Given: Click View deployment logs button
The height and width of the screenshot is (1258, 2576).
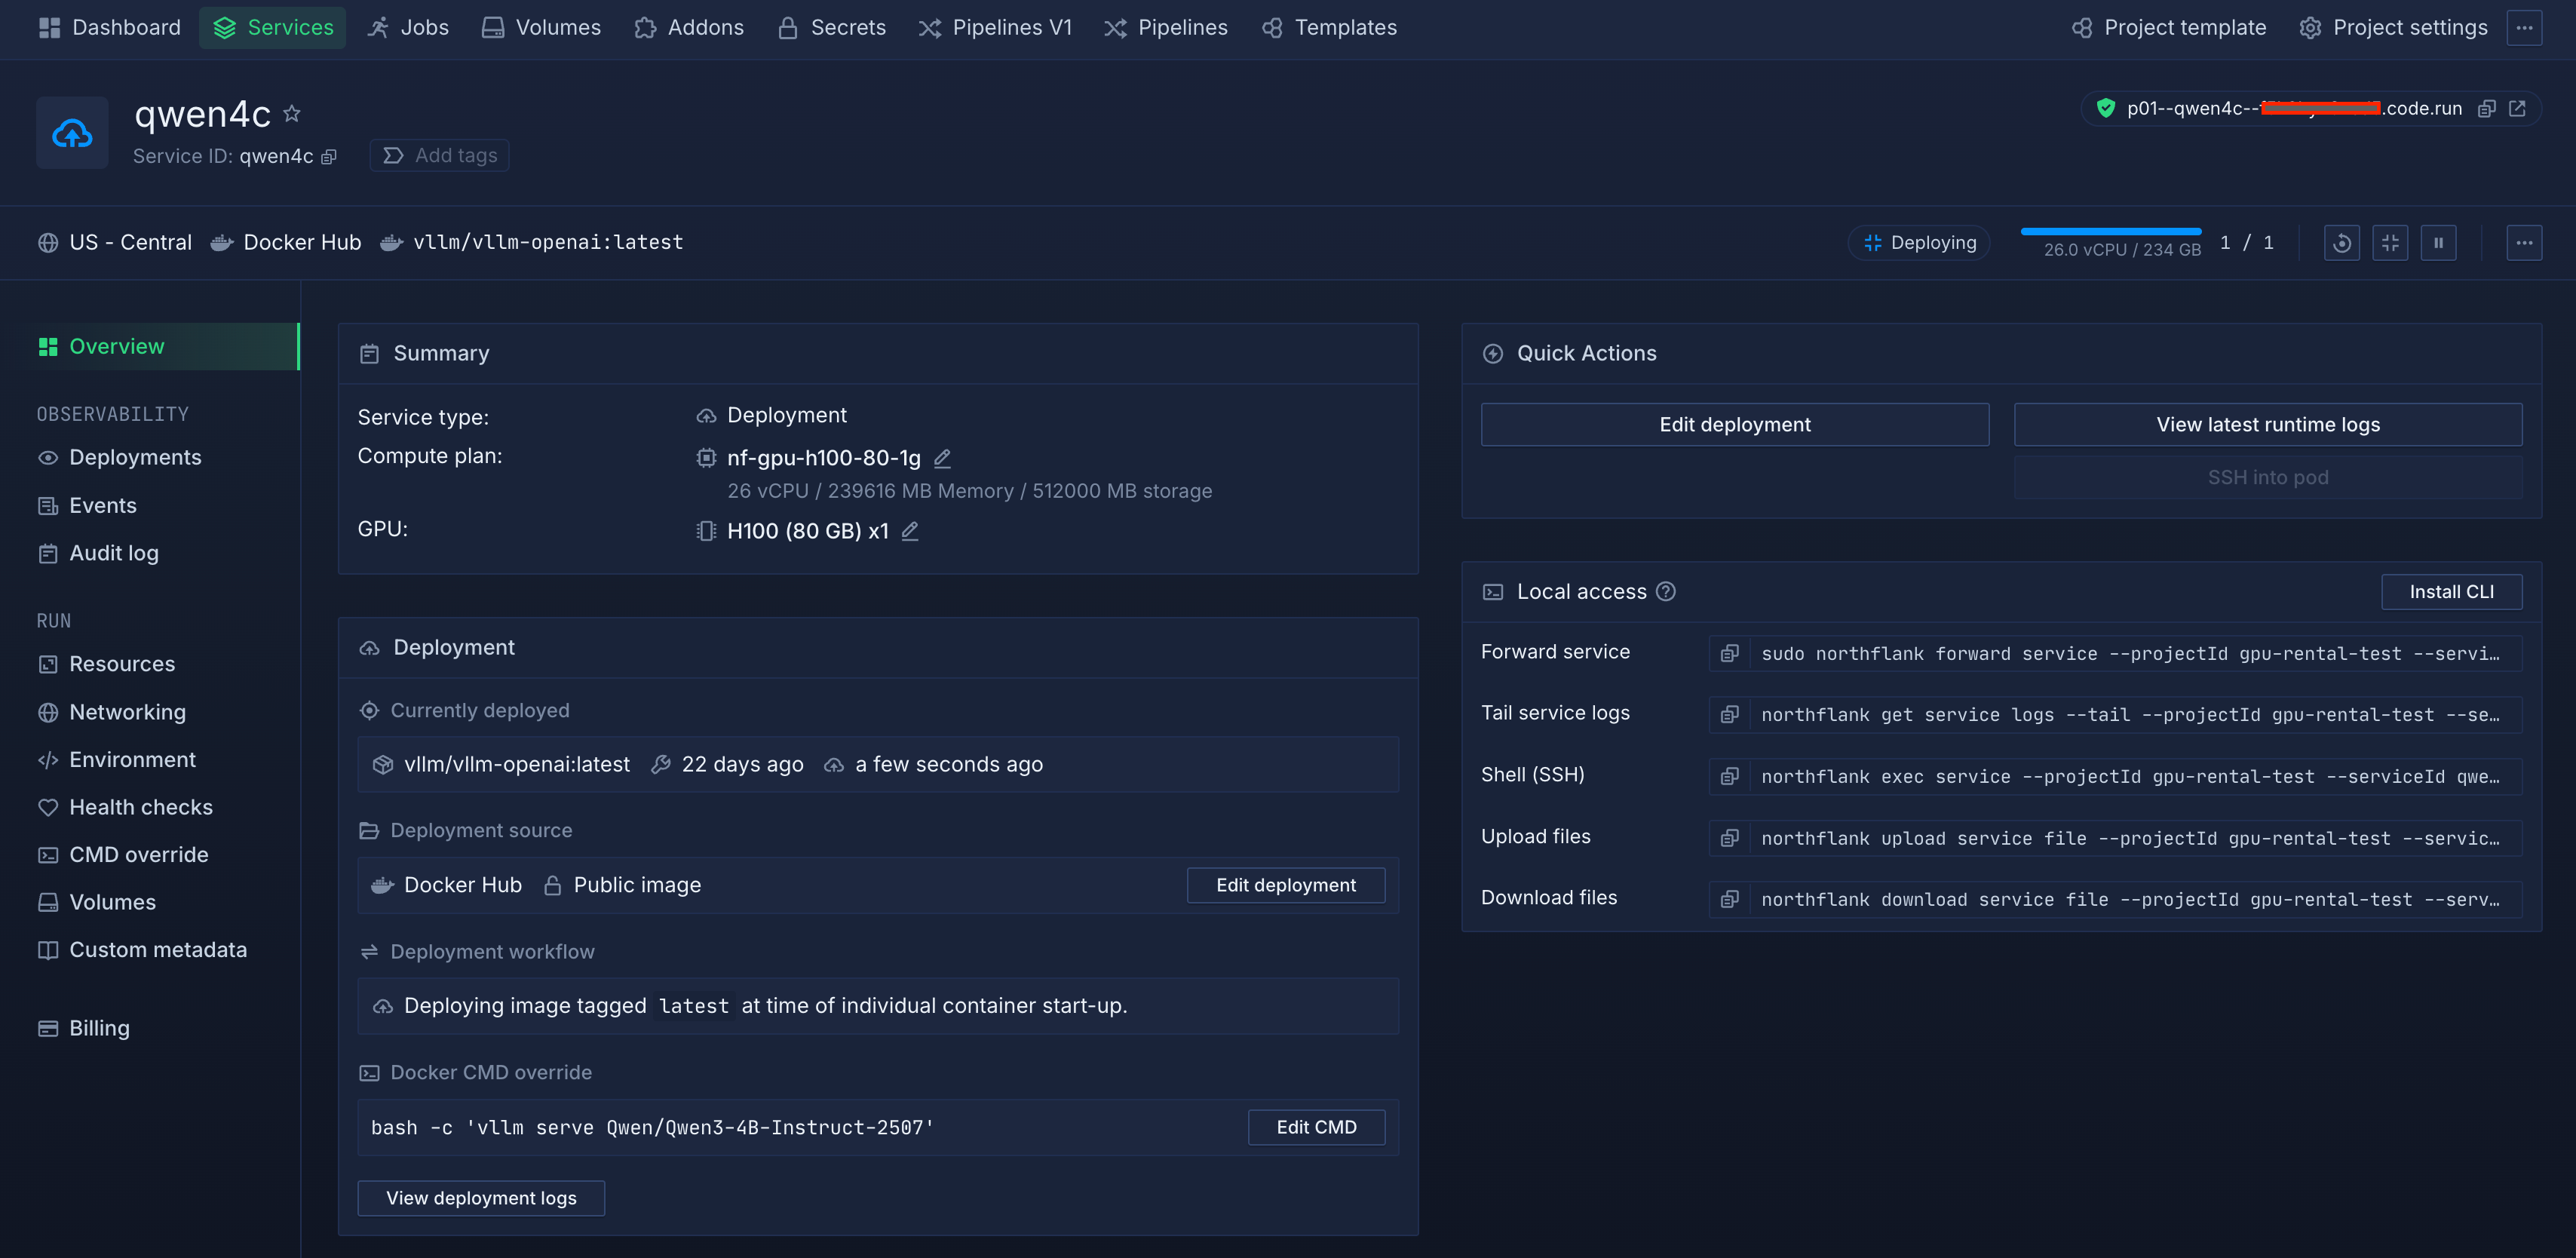Looking at the screenshot, I should click(481, 1198).
